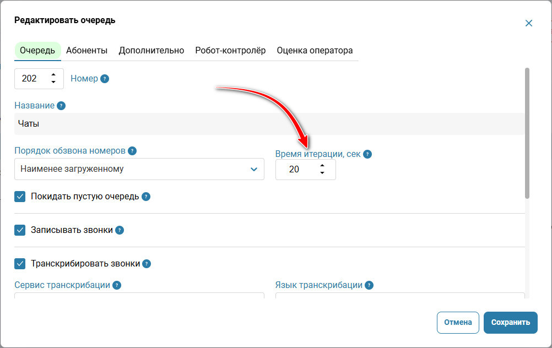Show help for Порядок обзвона номеров

point(132,151)
